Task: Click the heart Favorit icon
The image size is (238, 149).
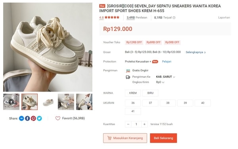Action: pos(58,118)
